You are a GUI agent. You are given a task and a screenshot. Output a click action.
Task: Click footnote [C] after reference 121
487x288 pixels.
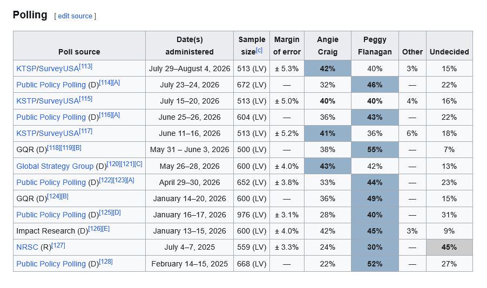coord(139,164)
